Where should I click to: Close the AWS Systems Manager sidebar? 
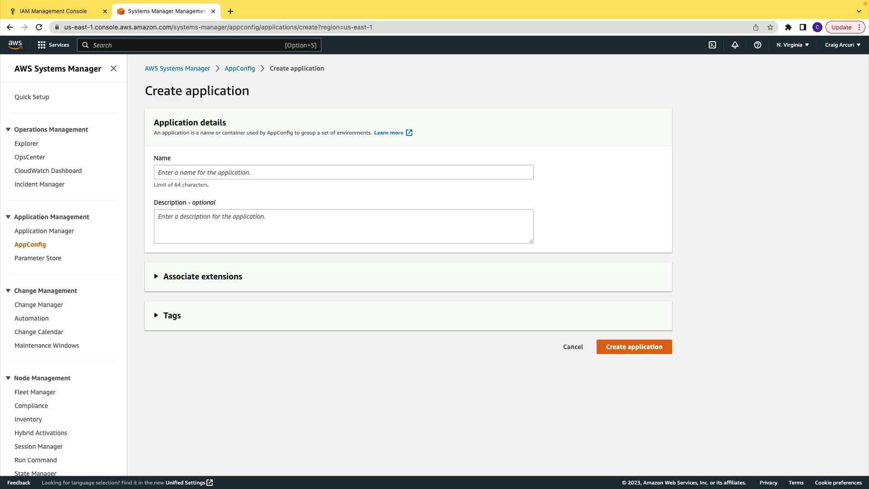[x=114, y=68]
